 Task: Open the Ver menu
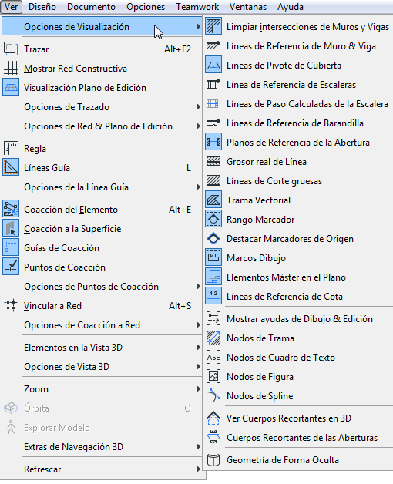point(11,7)
